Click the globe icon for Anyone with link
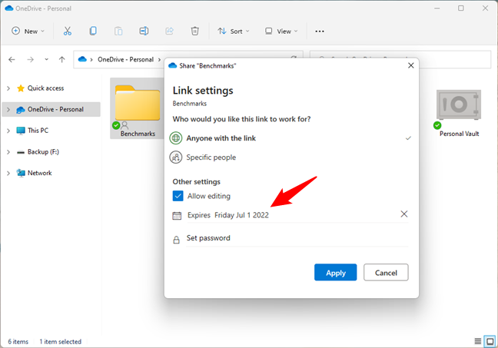The width and height of the screenshot is (498, 348). pos(176,138)
